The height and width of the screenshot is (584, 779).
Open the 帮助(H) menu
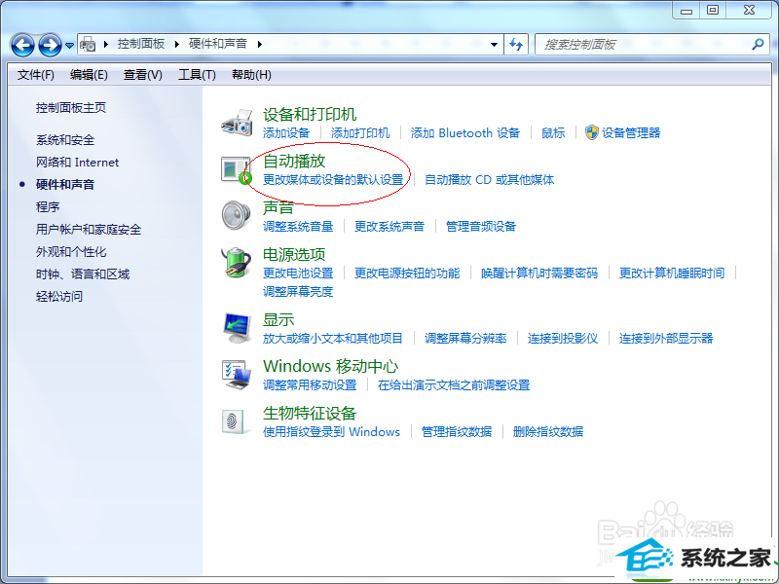[x=251, y=75]
